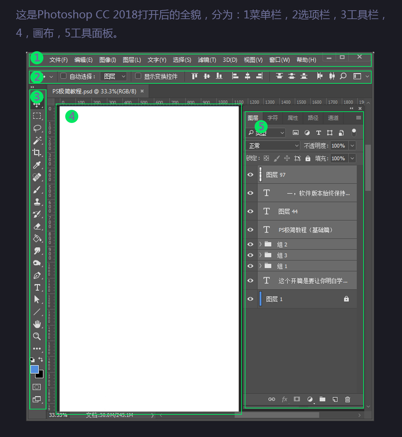402x437 pixels.
Task: Enable the 自动选择 checkbox
Action: [x=63, y=76]
